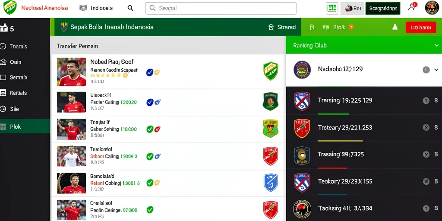442x221 pixels.
Task: Click the green shield badge on Nobed Raoj Seof row
Action: 271,71
